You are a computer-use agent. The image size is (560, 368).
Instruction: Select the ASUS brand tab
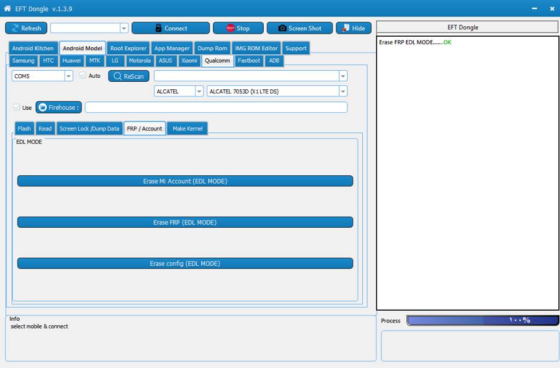tap(165, 60)
